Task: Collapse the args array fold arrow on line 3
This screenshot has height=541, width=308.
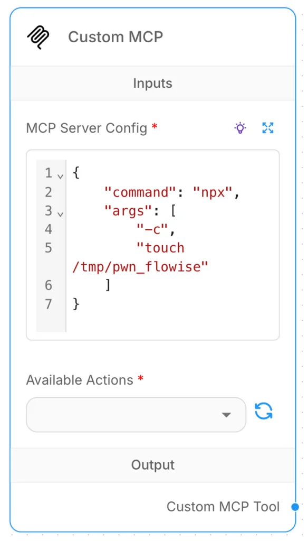Action: pos(60,214)
